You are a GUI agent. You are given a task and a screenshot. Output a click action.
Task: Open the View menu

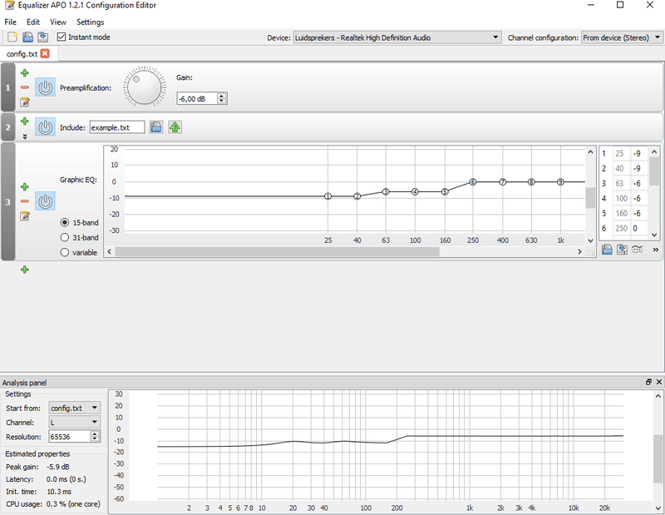pos(58,22)
